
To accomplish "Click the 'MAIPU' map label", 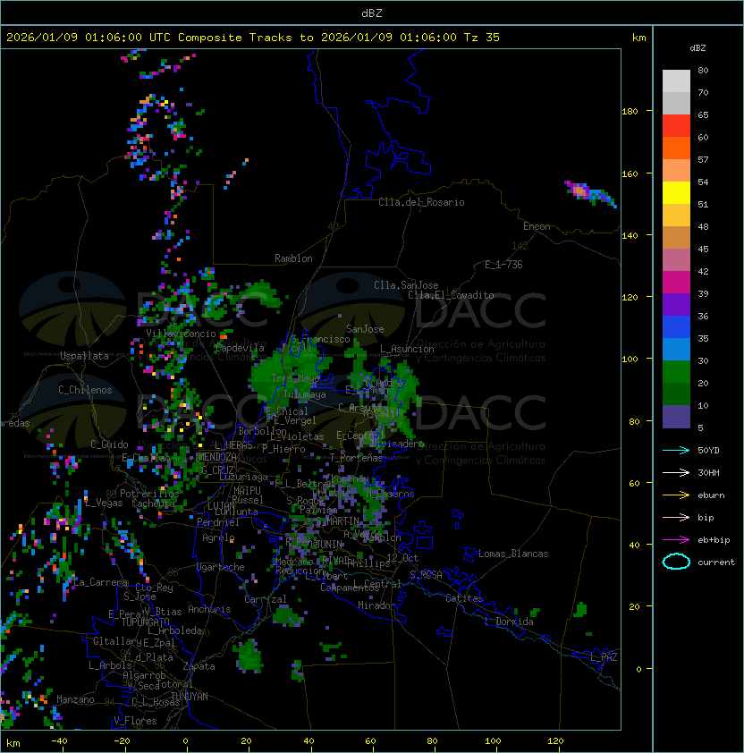I will [247, 491].
